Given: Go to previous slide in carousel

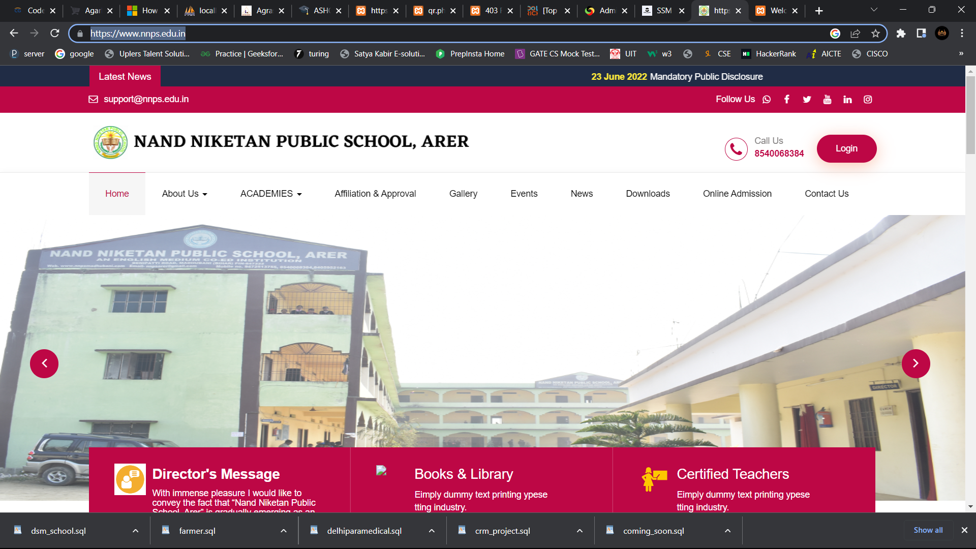Looking at the screenshot, I should coord(44,363).
